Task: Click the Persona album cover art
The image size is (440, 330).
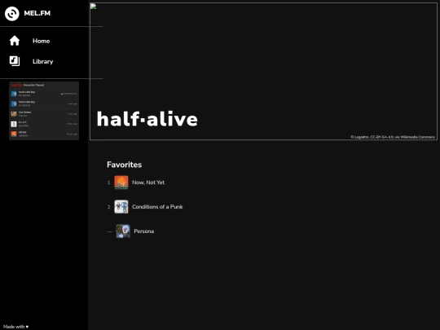Action: tap(123, 231)
